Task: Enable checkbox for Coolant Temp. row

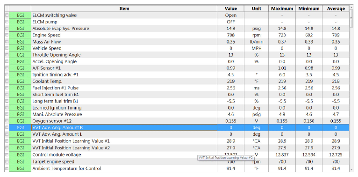Action: point(7,81)
